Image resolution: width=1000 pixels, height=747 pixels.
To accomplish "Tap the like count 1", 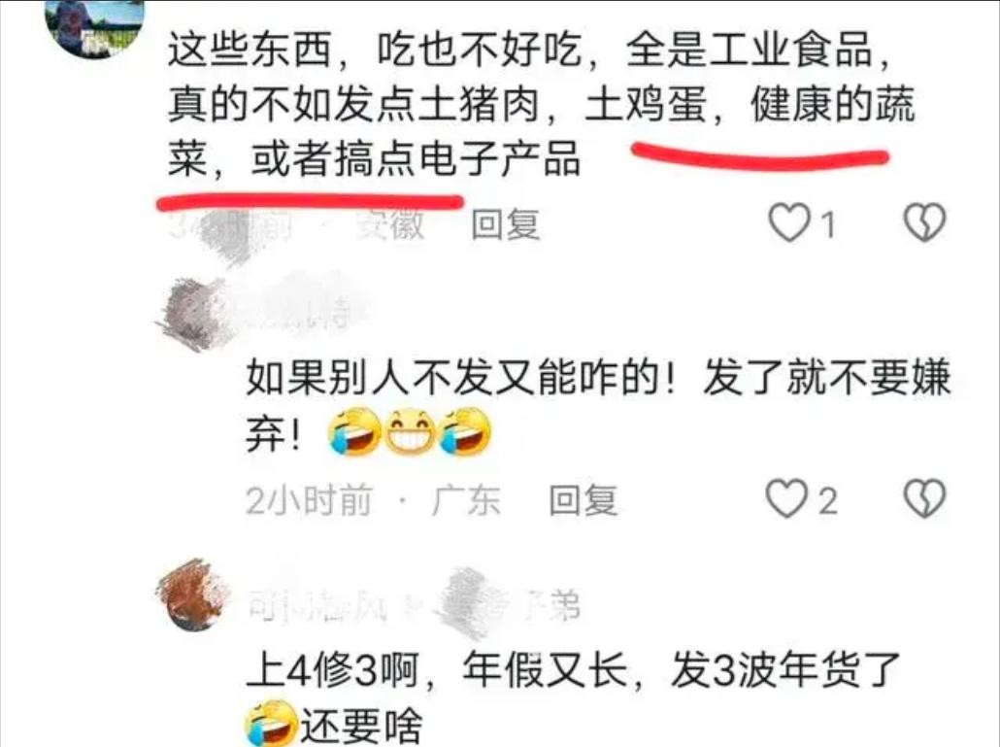I will click(x=827, y=224).
